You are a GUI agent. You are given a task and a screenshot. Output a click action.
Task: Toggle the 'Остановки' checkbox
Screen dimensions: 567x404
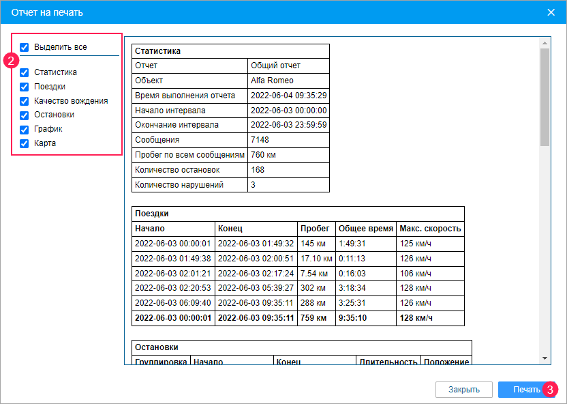(25, 115)
